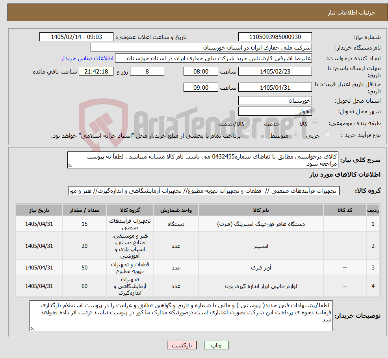The height and width of the screenshot is (358, 388).
Task: Select the متوسط purchase type radio
Action: (x=296, y=135)
